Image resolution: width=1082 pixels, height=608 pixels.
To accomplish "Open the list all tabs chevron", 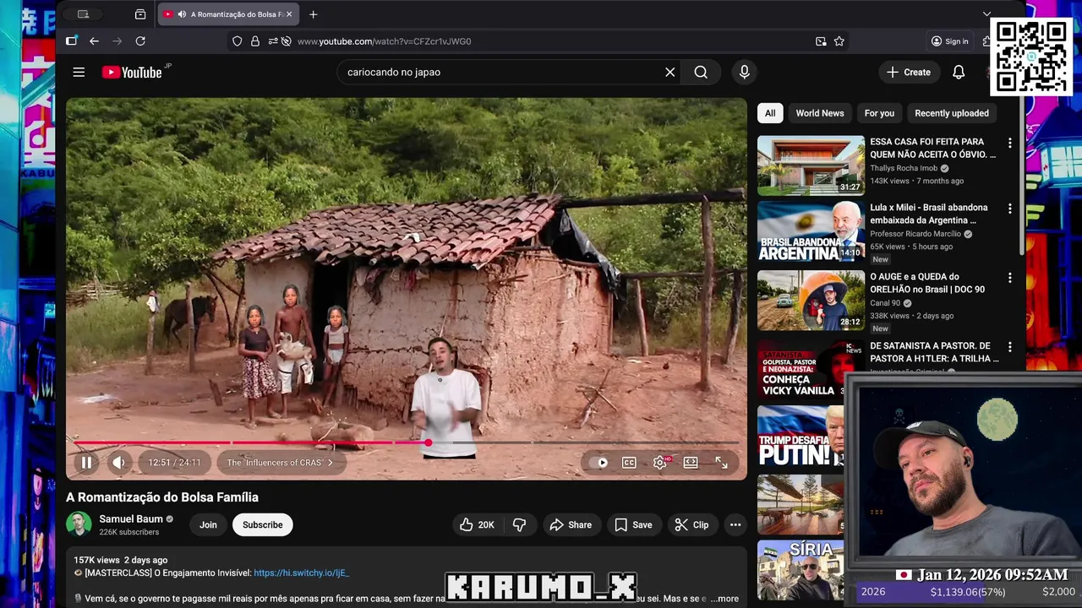I will click(986, 14).
